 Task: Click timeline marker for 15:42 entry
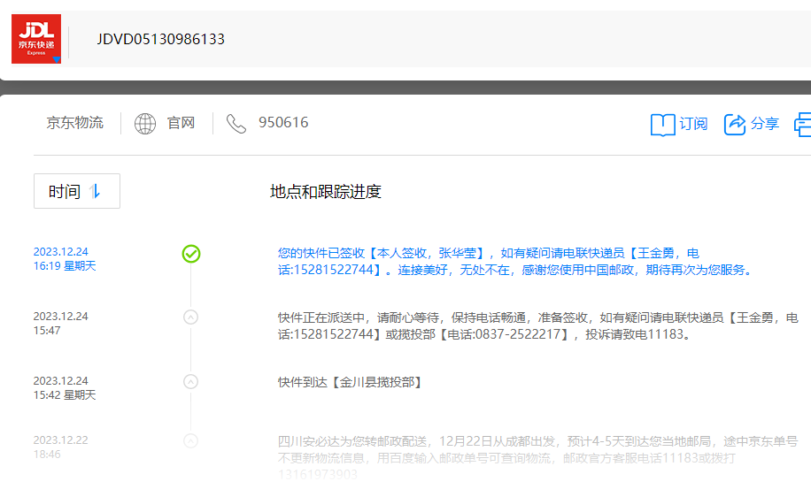click(191, 382)
